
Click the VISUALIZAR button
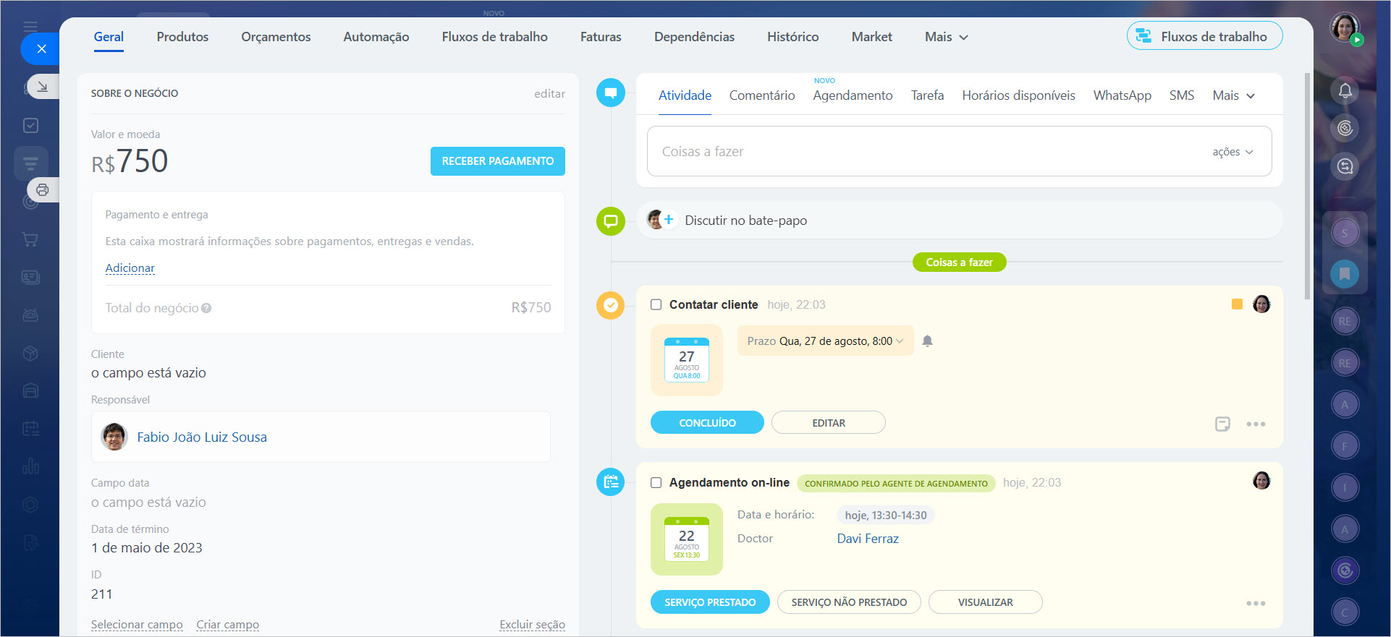tap(985, 602)
